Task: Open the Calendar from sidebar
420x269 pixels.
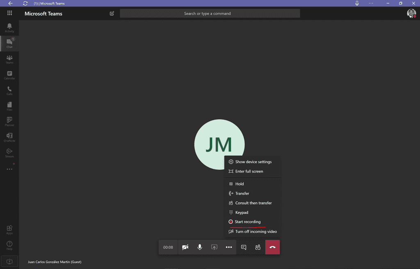Action: pos(9,75)
